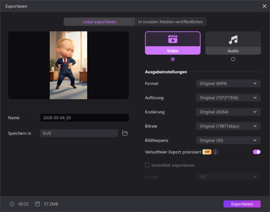Click the Audio music note icon
Viewport: 270px width, 212px height.
pos(233,40)
